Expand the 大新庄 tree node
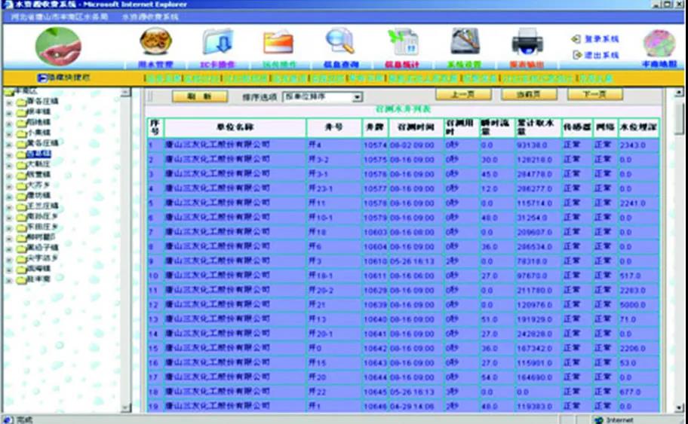 [x=9, y=163]
